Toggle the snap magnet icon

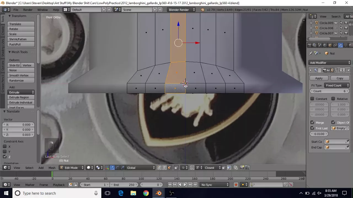pyautogui.click(x=192, y=168)
